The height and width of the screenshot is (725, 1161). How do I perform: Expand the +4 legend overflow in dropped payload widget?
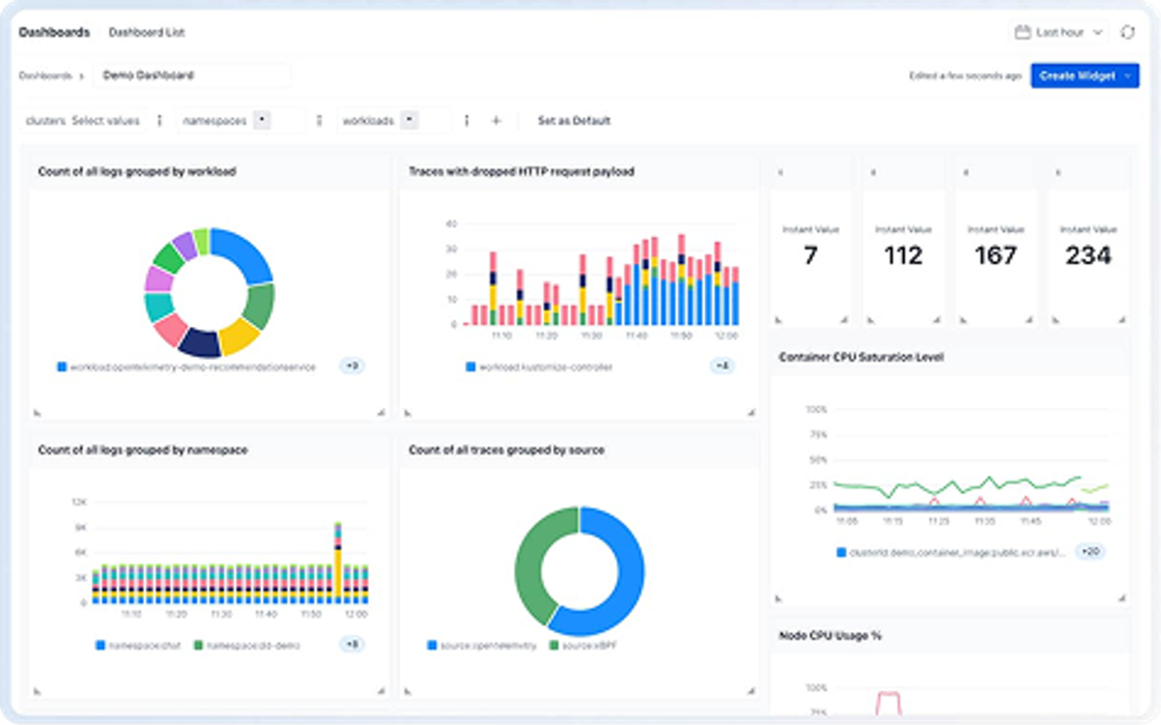722,366
